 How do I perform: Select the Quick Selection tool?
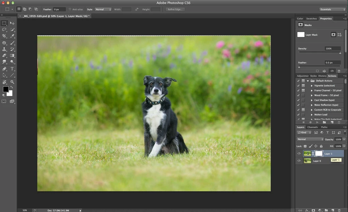pos(12,29)
